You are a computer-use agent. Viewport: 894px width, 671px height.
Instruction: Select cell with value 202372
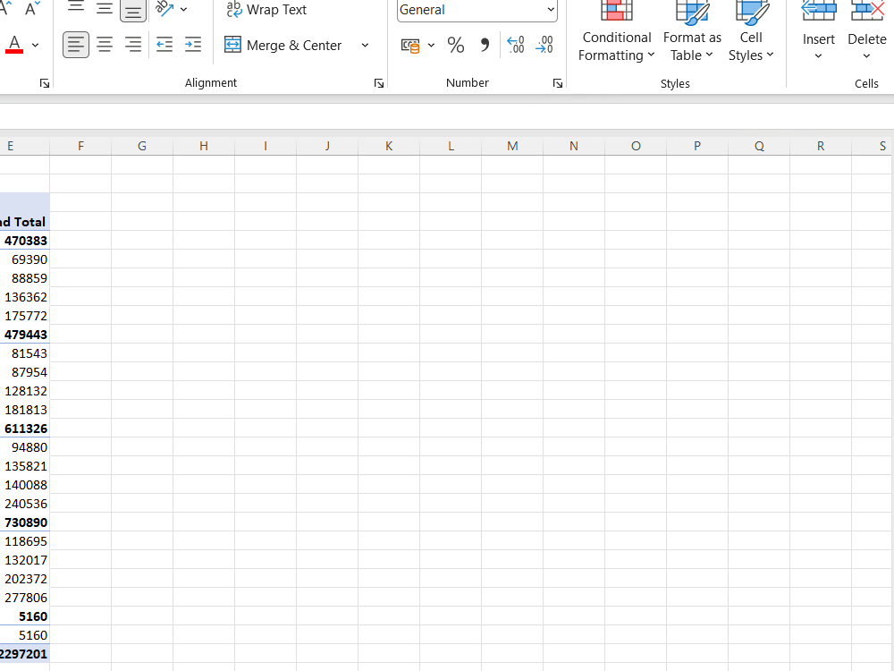[x=24, y=579]
